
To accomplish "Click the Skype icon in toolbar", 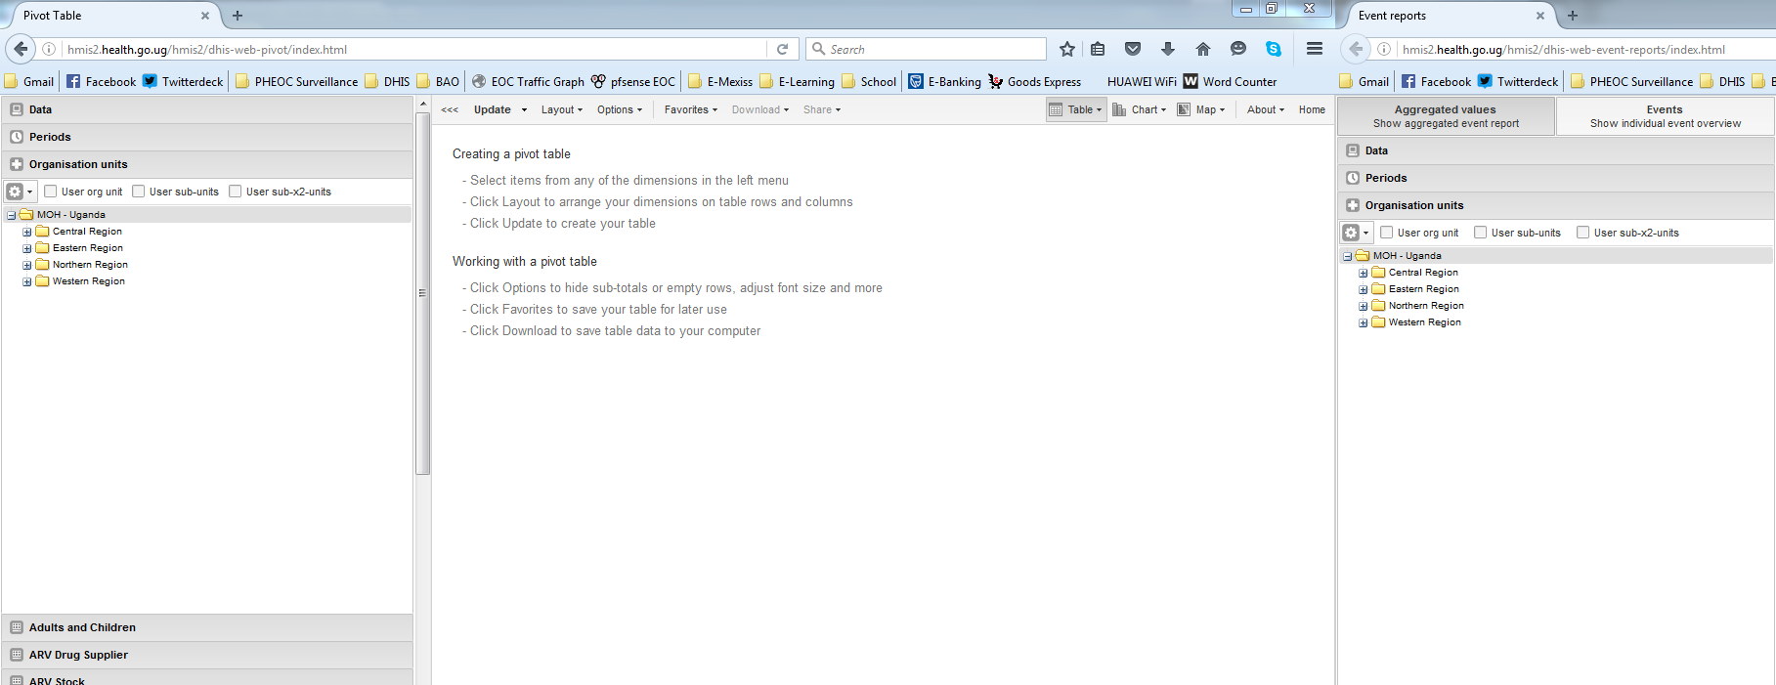I will pyautogui.click(x=1274, y=49).
